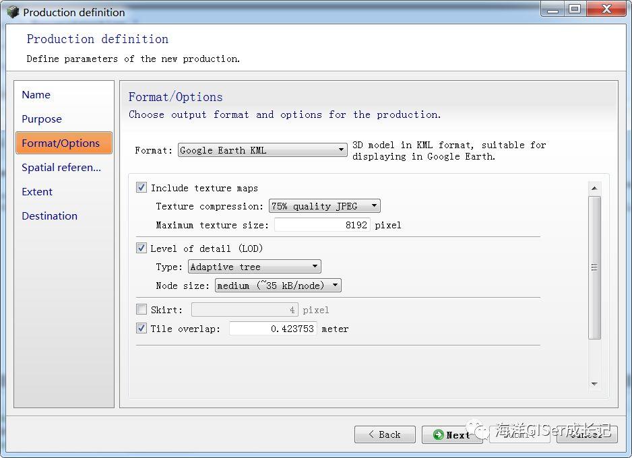Click the scroll up arrow in options panel

point(594,188)
